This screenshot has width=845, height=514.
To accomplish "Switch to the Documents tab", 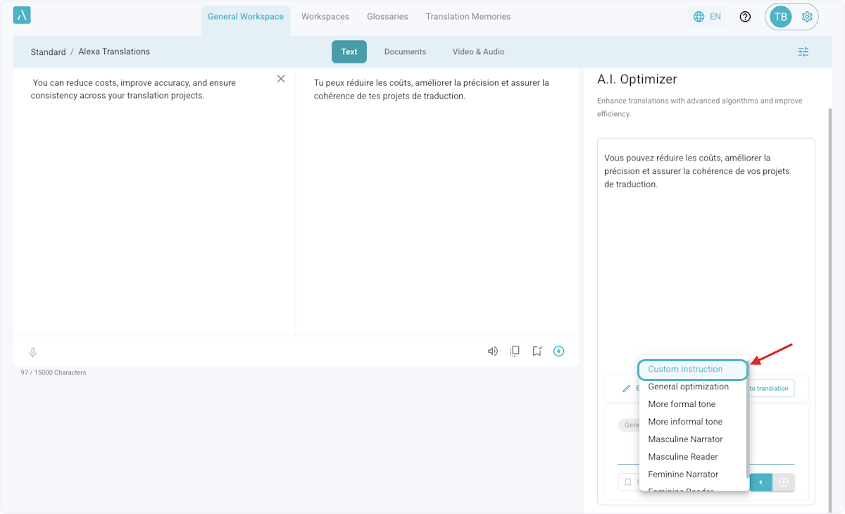I will pos(405,52).
